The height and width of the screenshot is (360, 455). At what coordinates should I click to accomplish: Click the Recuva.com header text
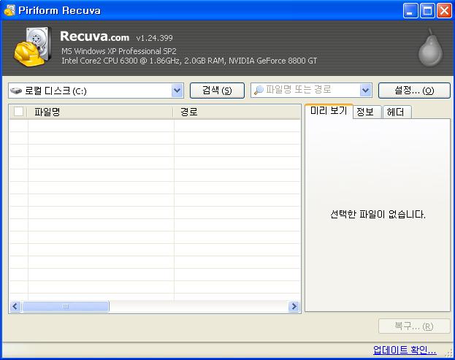pos(95,37)
